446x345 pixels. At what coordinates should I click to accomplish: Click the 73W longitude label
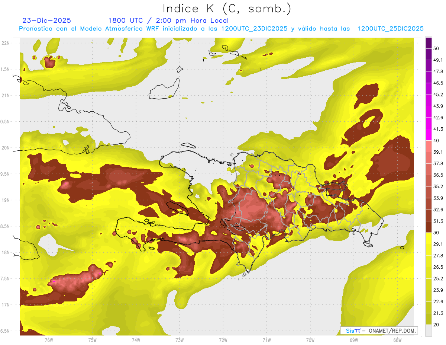pyautogui.click(x=180, y=340)
